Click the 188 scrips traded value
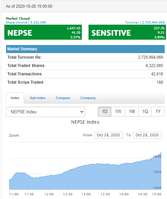The height and width of the screenshot is (199, 167). [x=160, y=82]
